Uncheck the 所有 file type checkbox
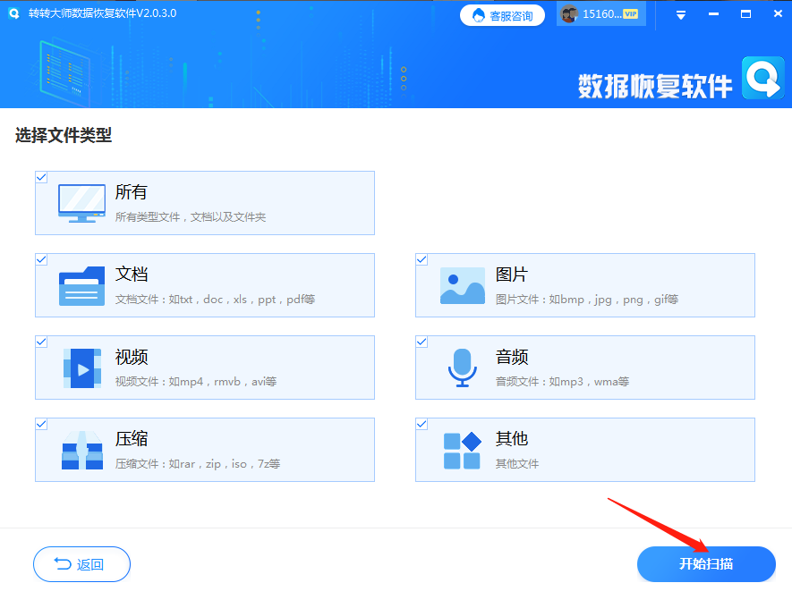The image size is (792, 600). (41, 177)
